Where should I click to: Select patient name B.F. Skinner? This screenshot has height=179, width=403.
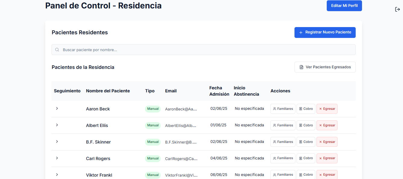click(x=98, y=142)
